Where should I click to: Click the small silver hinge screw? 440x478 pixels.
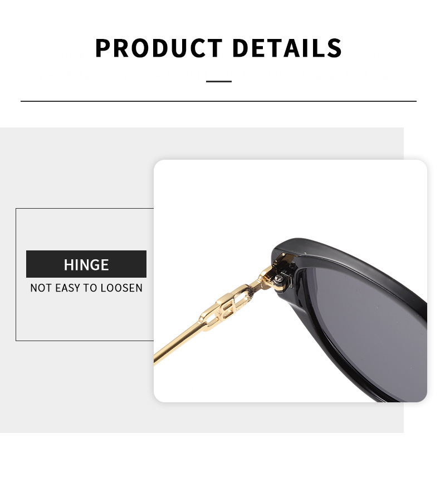tap(278, 278)
